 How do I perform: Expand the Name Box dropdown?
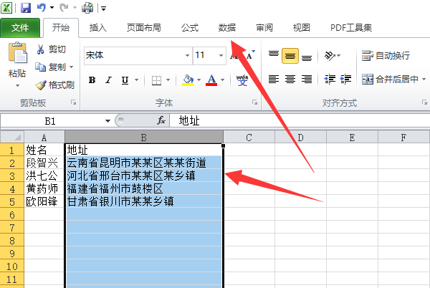tap(107, 121)
